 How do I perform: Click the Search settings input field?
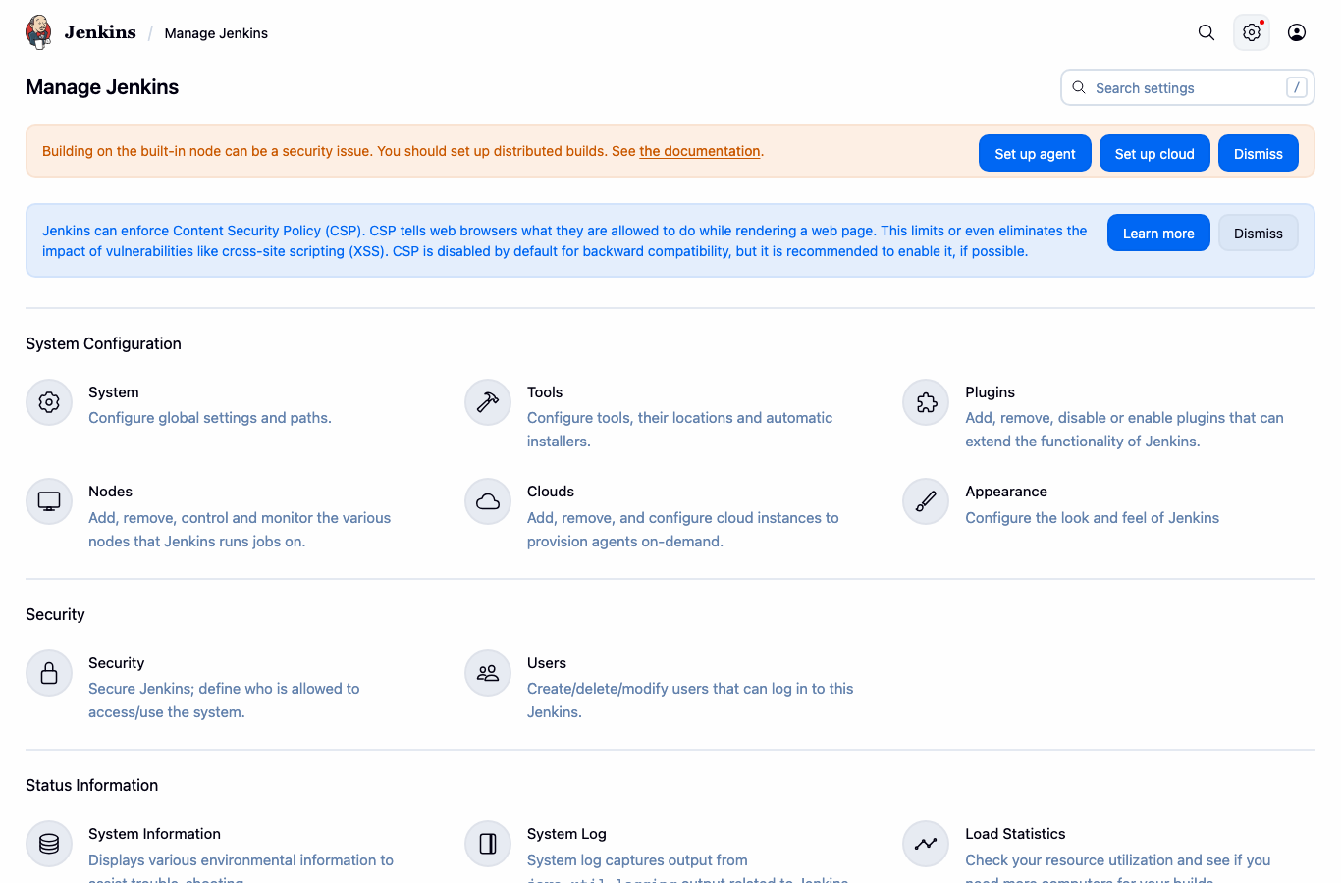click(x=1188, y=87)
